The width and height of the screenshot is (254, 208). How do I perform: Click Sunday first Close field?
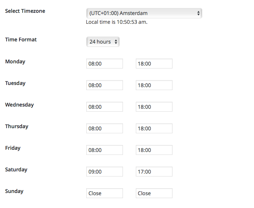click(105, 193)
